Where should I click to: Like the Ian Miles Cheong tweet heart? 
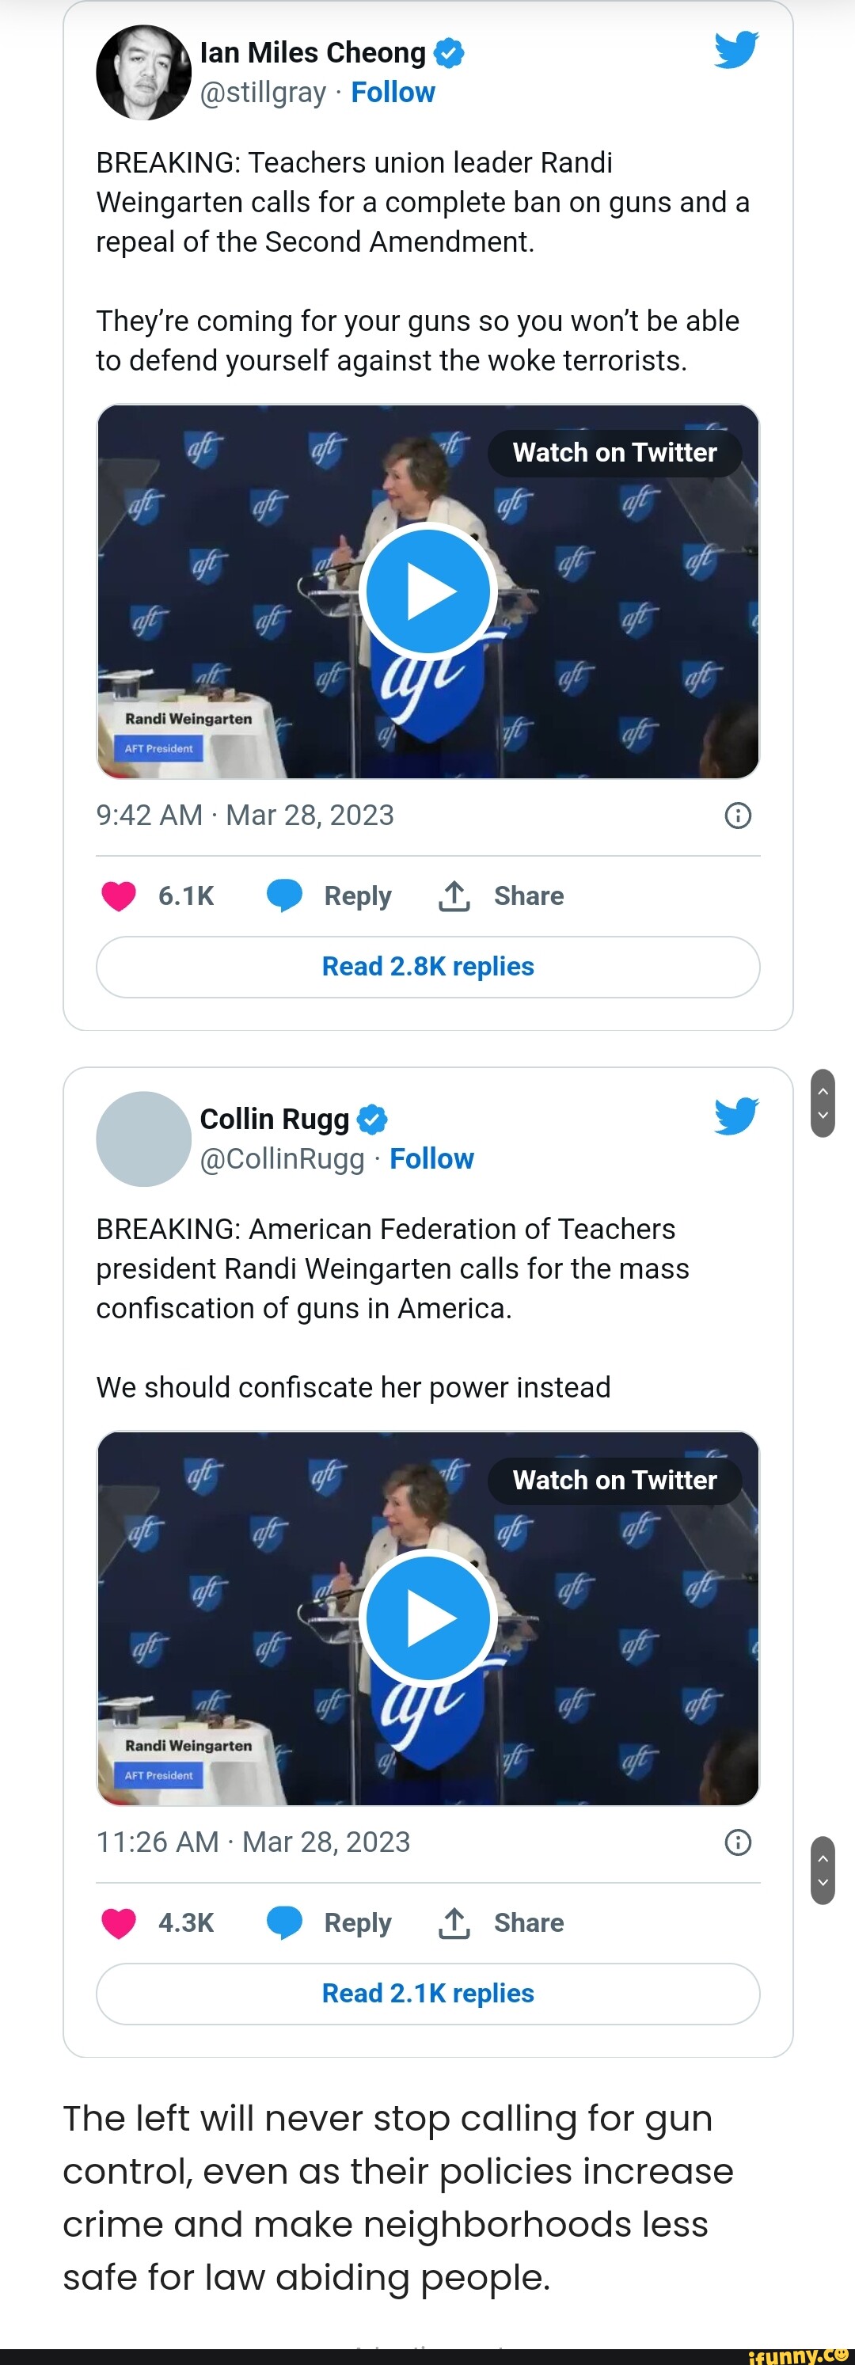tap(119, 895)
